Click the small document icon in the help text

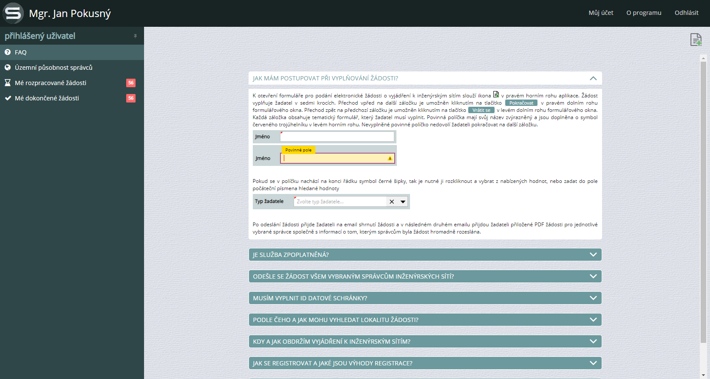[496, 94]
